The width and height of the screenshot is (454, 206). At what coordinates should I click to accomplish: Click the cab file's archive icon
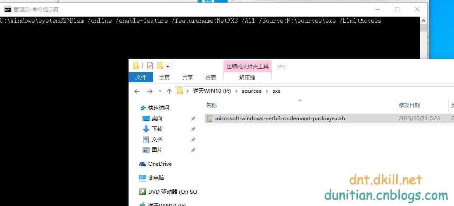pos(210,118)
